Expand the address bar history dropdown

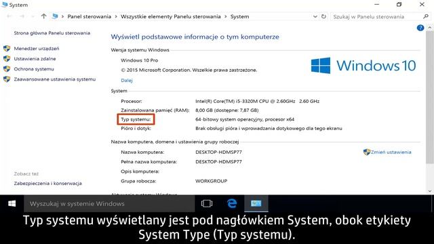(315, 16)
